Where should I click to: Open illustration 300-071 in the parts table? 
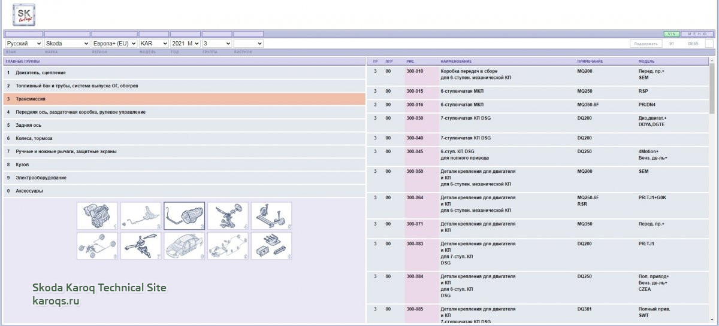[415, 224]
